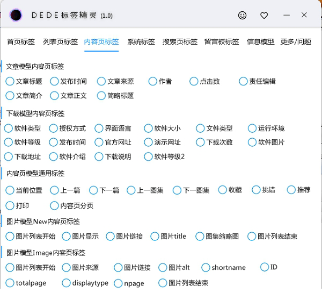Choose the totalpage option

tap(10, 283)
